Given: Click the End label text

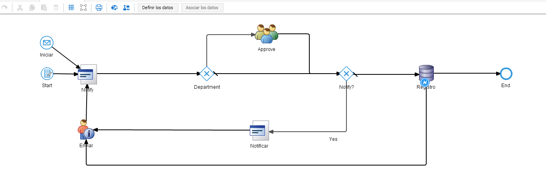Looking at the screenshot, I should coord(506,85).
